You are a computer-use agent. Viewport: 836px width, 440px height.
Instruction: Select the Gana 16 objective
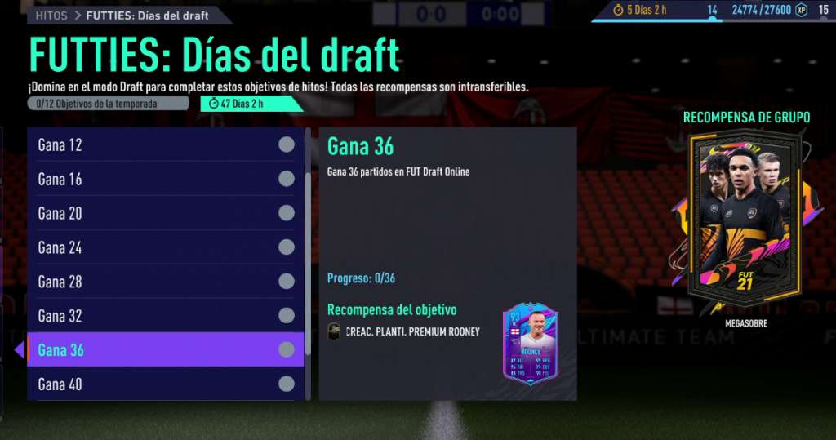165,179
